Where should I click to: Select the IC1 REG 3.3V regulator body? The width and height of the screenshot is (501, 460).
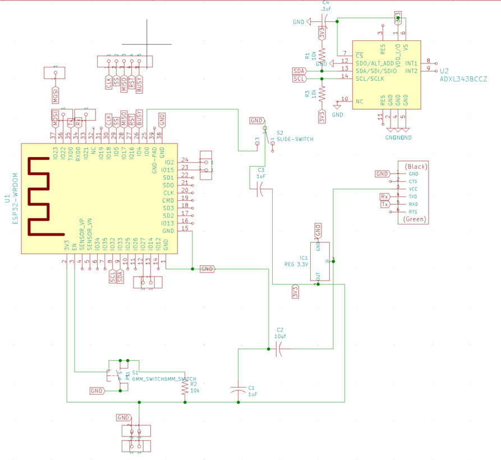point(320,261)
